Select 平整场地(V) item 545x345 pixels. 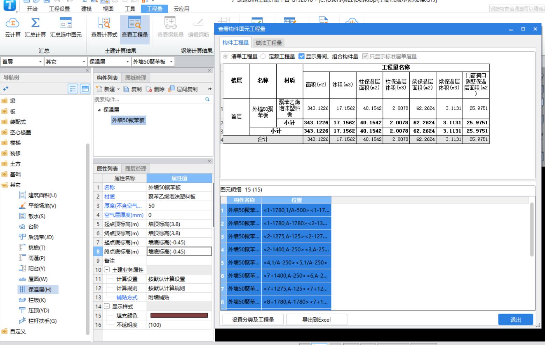[x=38, y=206]
